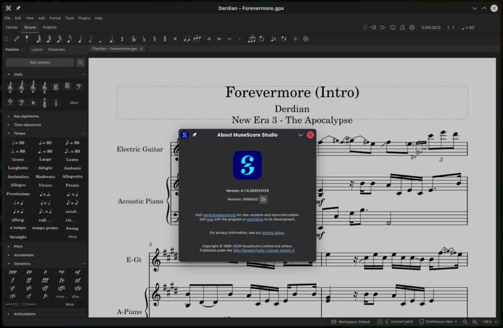Search palettes with the magnifier icon
The width and height of the screenshot is (503, 328).
click(x=81, y=62)
